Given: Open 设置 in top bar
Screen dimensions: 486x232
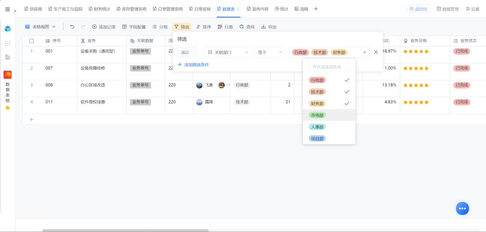Looking at the screenshot, I should pyautogui.click(x=473, y=9).
